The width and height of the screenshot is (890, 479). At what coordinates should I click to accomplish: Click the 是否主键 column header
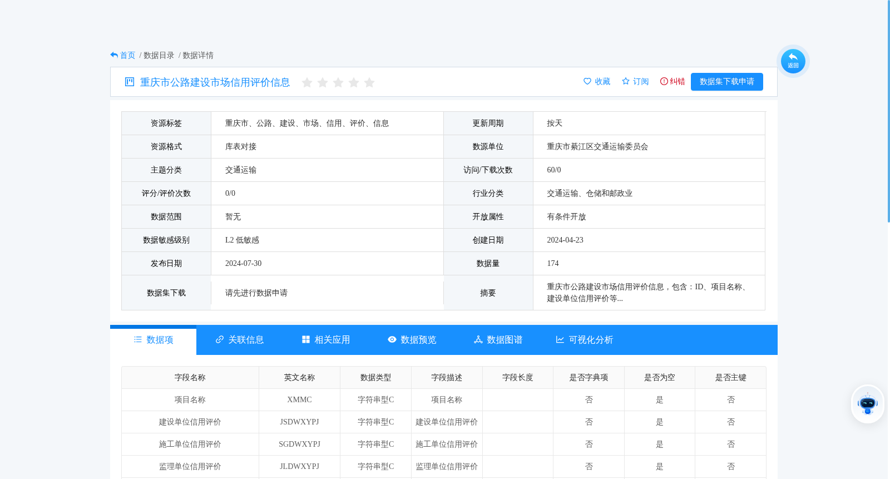(x=731, y=378)
